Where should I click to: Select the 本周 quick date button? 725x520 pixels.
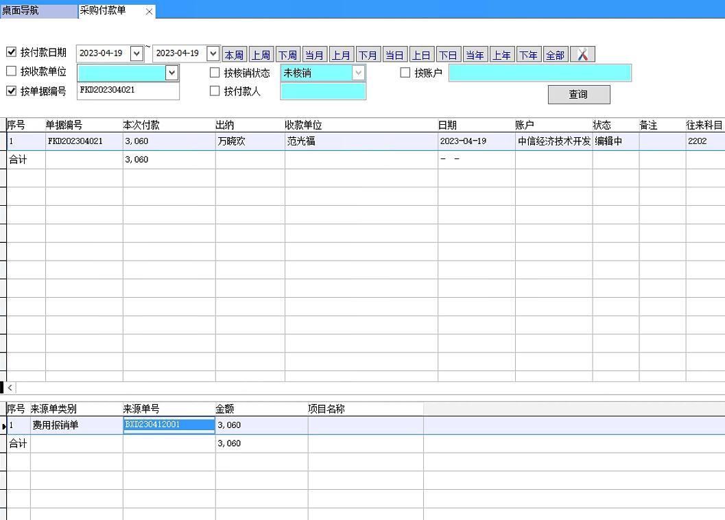tap(234, 55)
